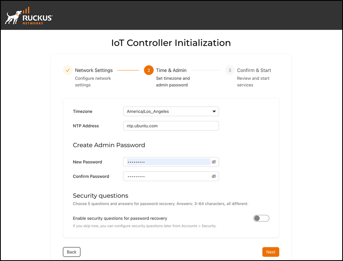Click the step 2 Time & Admin circle

click(x=149, y=70)
